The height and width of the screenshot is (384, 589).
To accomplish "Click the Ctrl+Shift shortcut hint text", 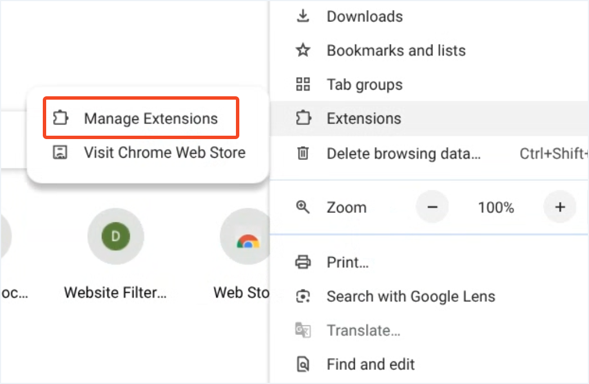I will point(554,153).
